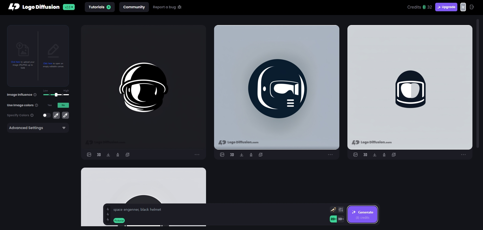
Task: Click the Generate button
Action: click(x=363, y=214)
